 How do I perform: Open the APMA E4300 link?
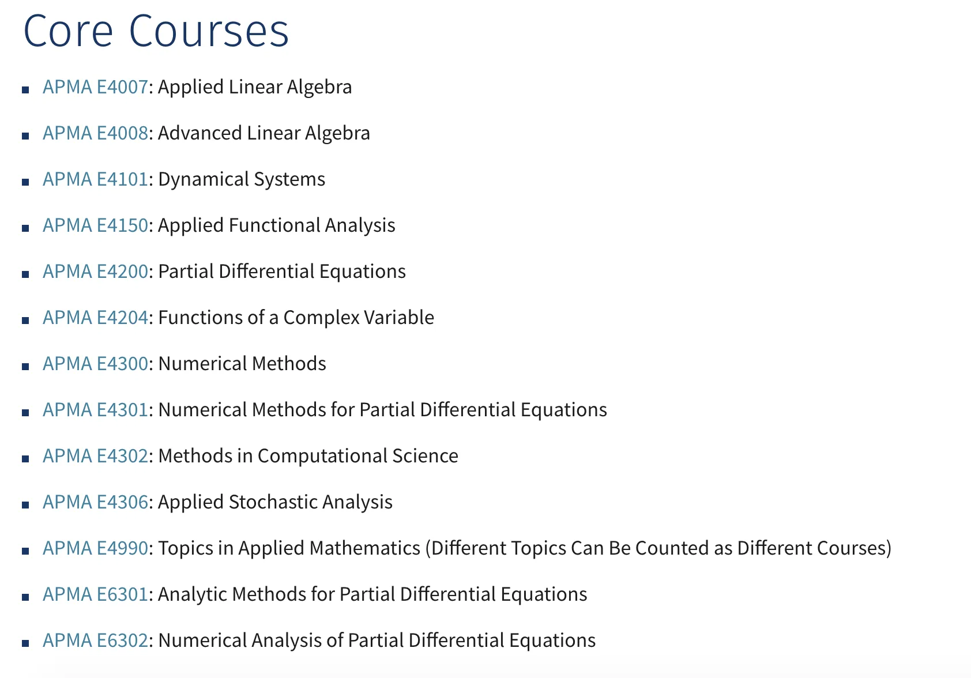click(95, 364)
